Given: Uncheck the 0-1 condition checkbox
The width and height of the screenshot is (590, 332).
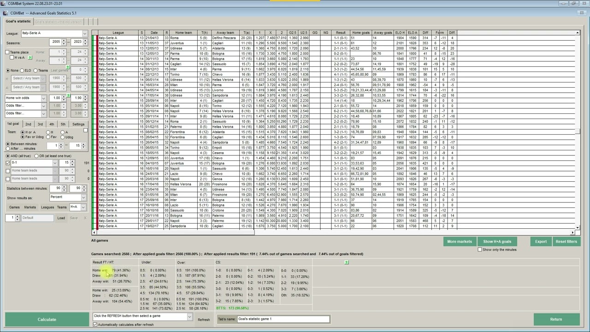Looking at the screenshot, I should point(8,163).
